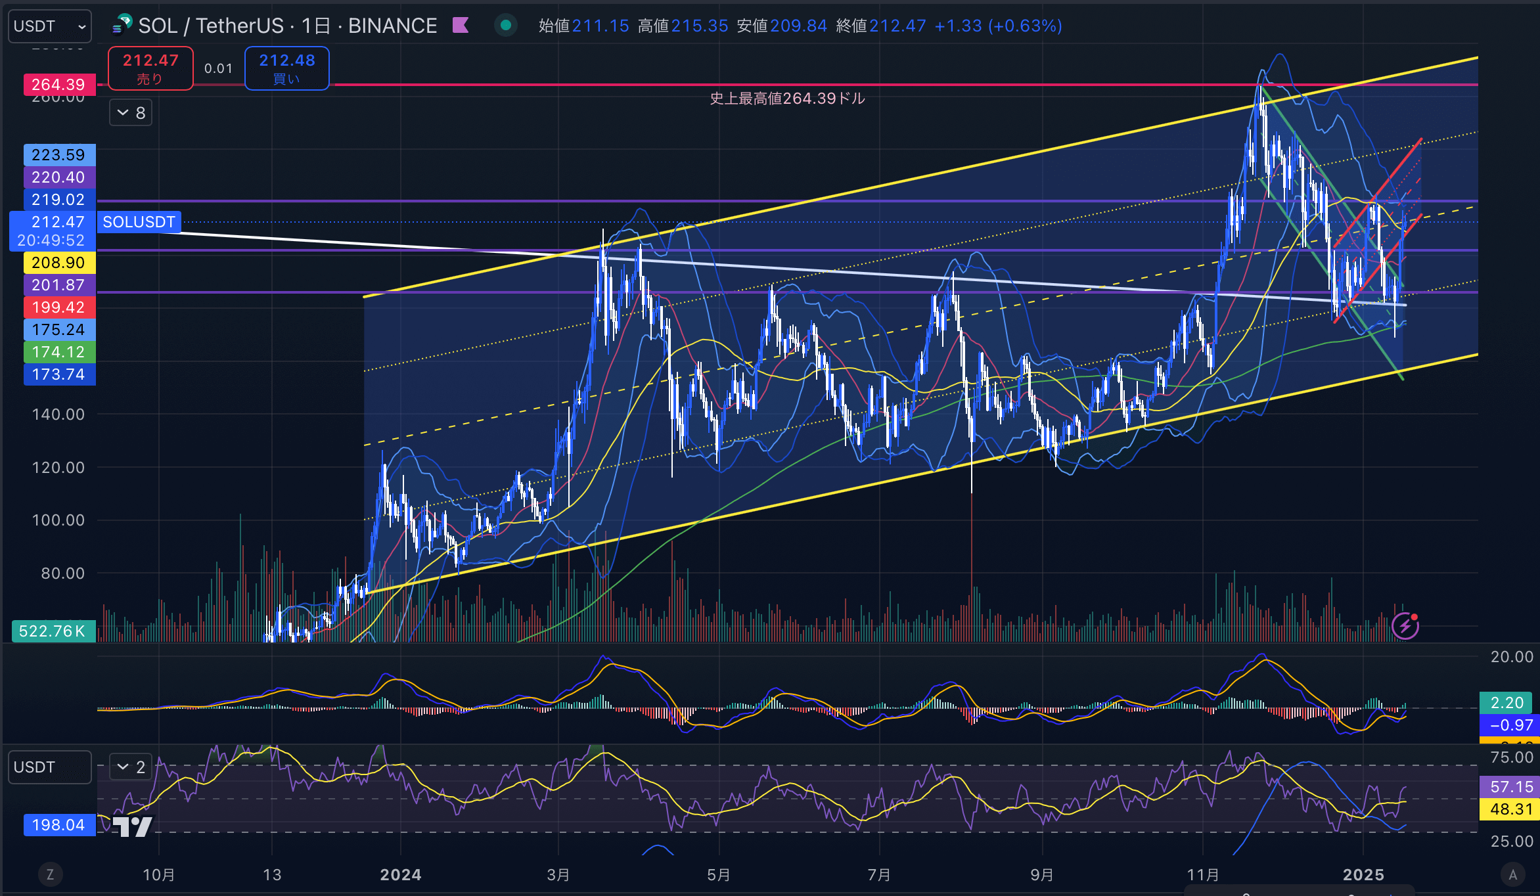
Task: Collapse the 2 indicators legend in bottom pane
Action: [x=131, y=767]
